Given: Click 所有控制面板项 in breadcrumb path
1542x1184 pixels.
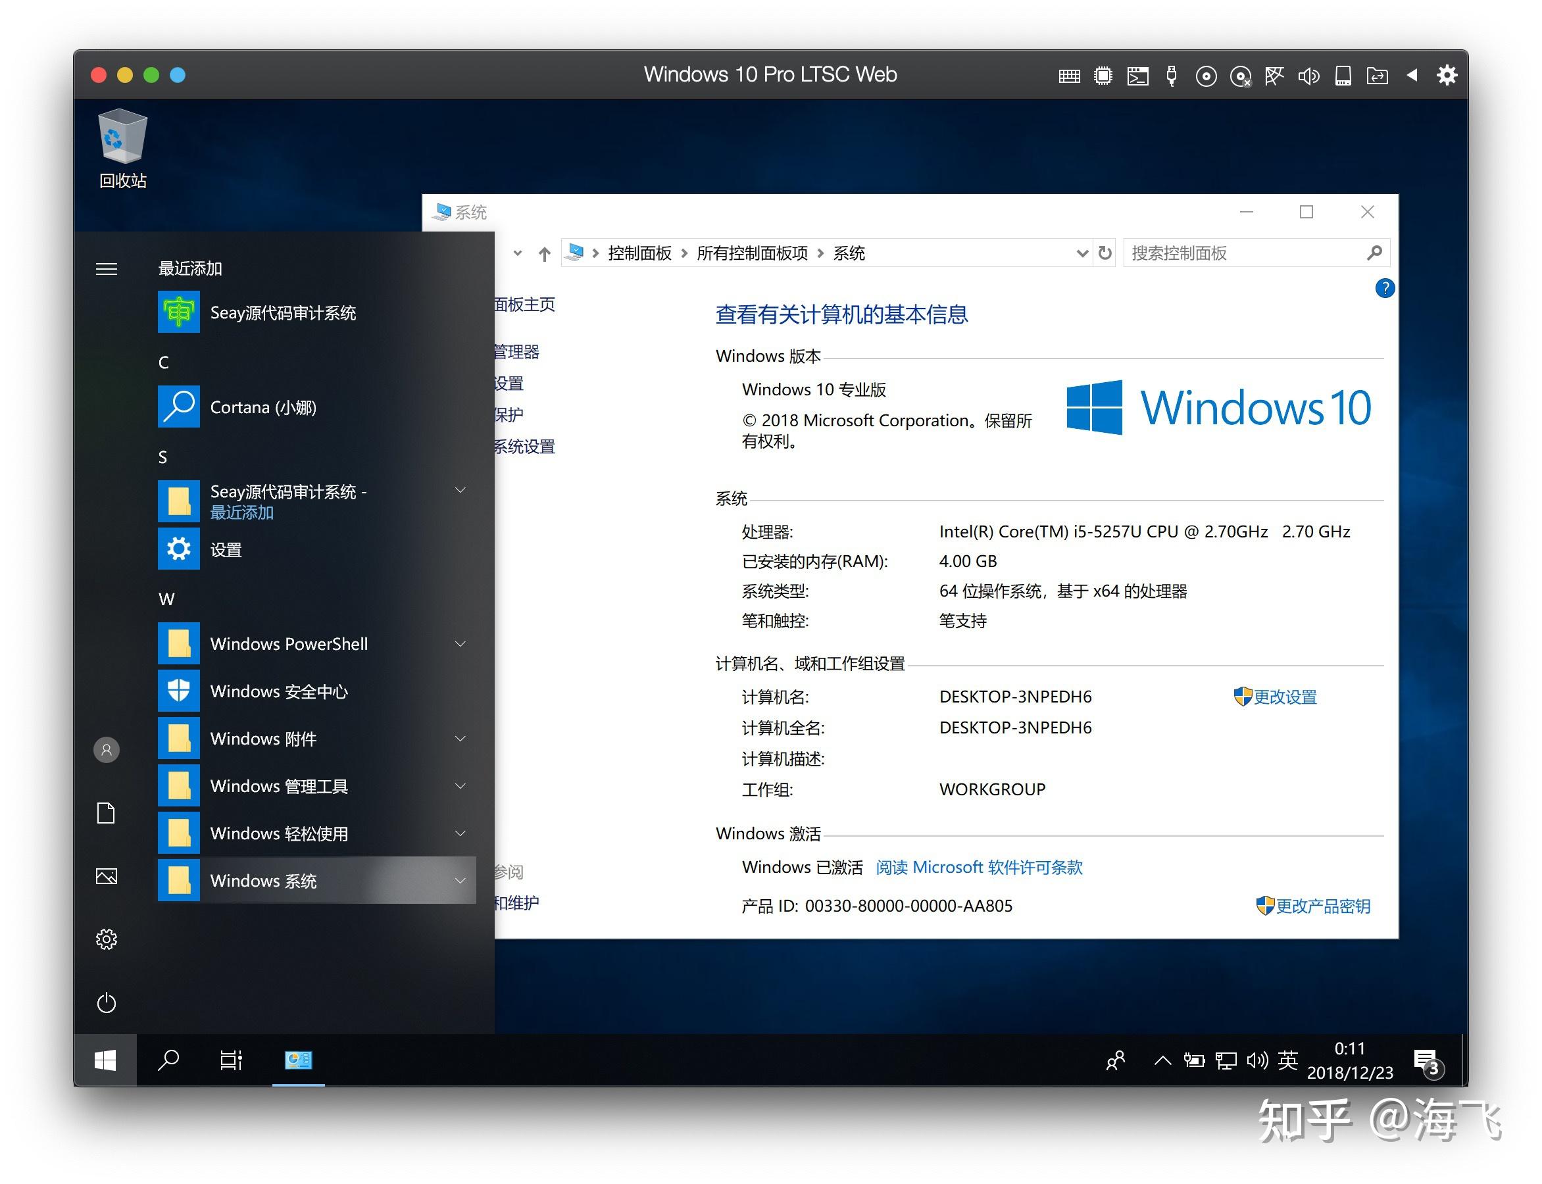Looking at the screenshot, I should (752, 253).
